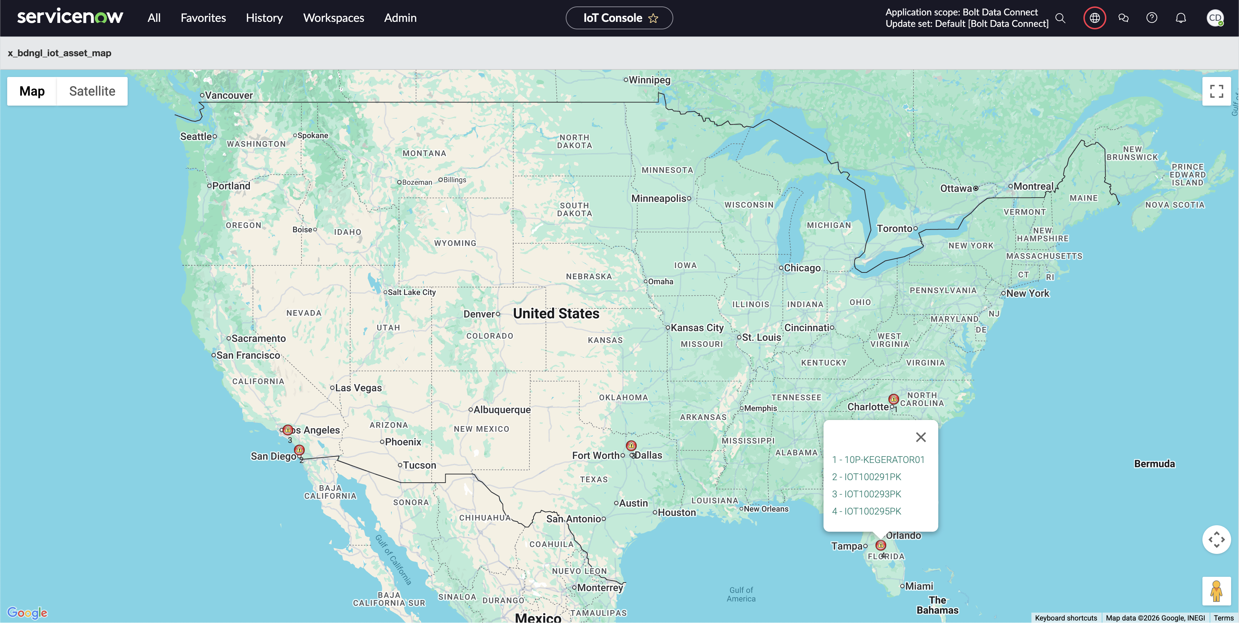Toggle fullscreen map view
This screenshot has width=1239, height=623.
[1216, 91]
